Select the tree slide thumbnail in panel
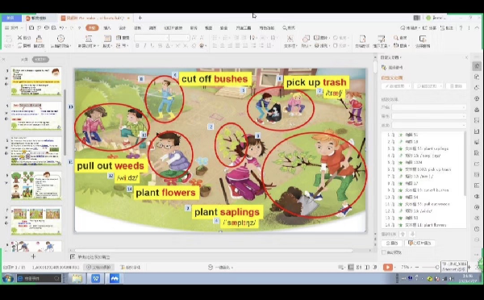This screenshot has width=484, height=300. pos(36,185)
